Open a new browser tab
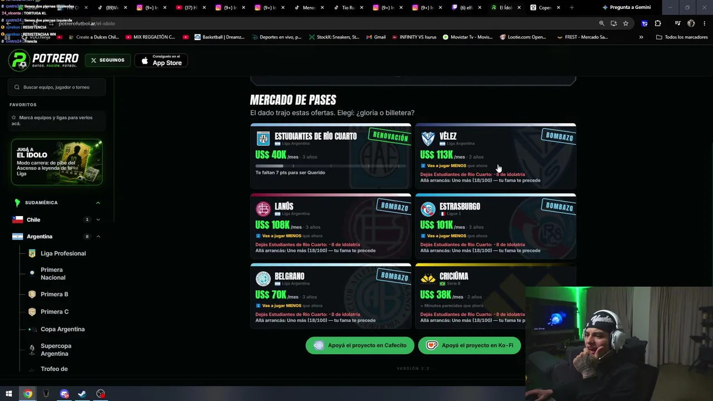713x401 pixels. tap(572, 8)
